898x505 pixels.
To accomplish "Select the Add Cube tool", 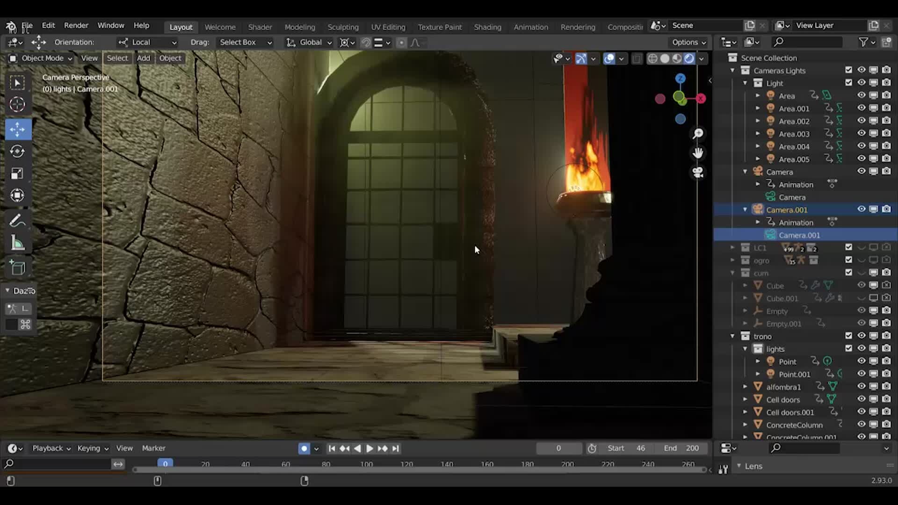I will click(17, 268).
